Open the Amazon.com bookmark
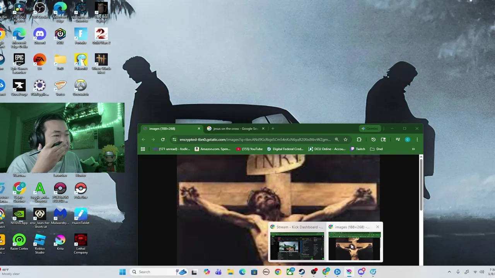This screenshot has width=495, height=278. tap(212, 149)
